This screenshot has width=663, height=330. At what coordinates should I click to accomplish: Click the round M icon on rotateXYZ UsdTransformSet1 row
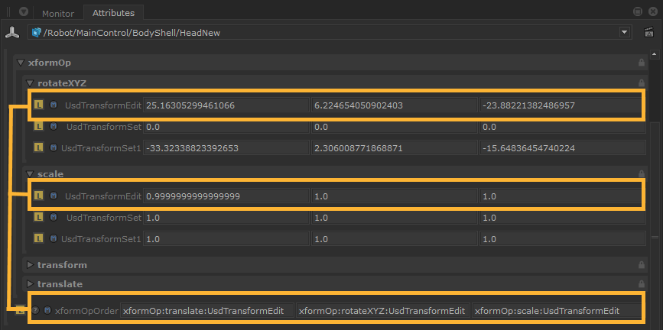pyautogui.click(x=54, y=147)
